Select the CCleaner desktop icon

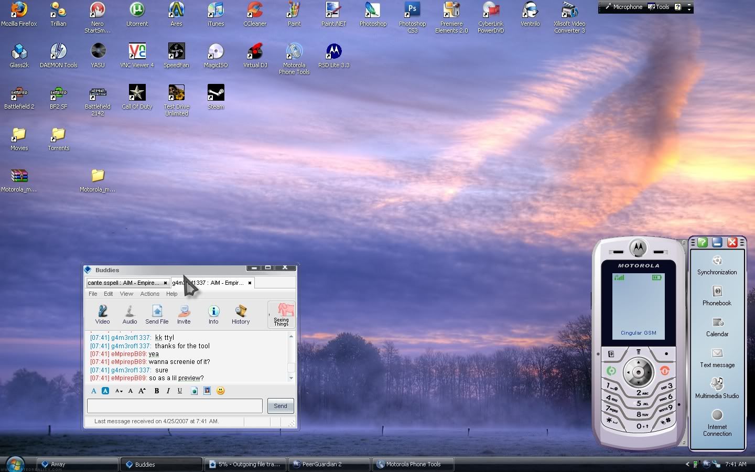255,14
